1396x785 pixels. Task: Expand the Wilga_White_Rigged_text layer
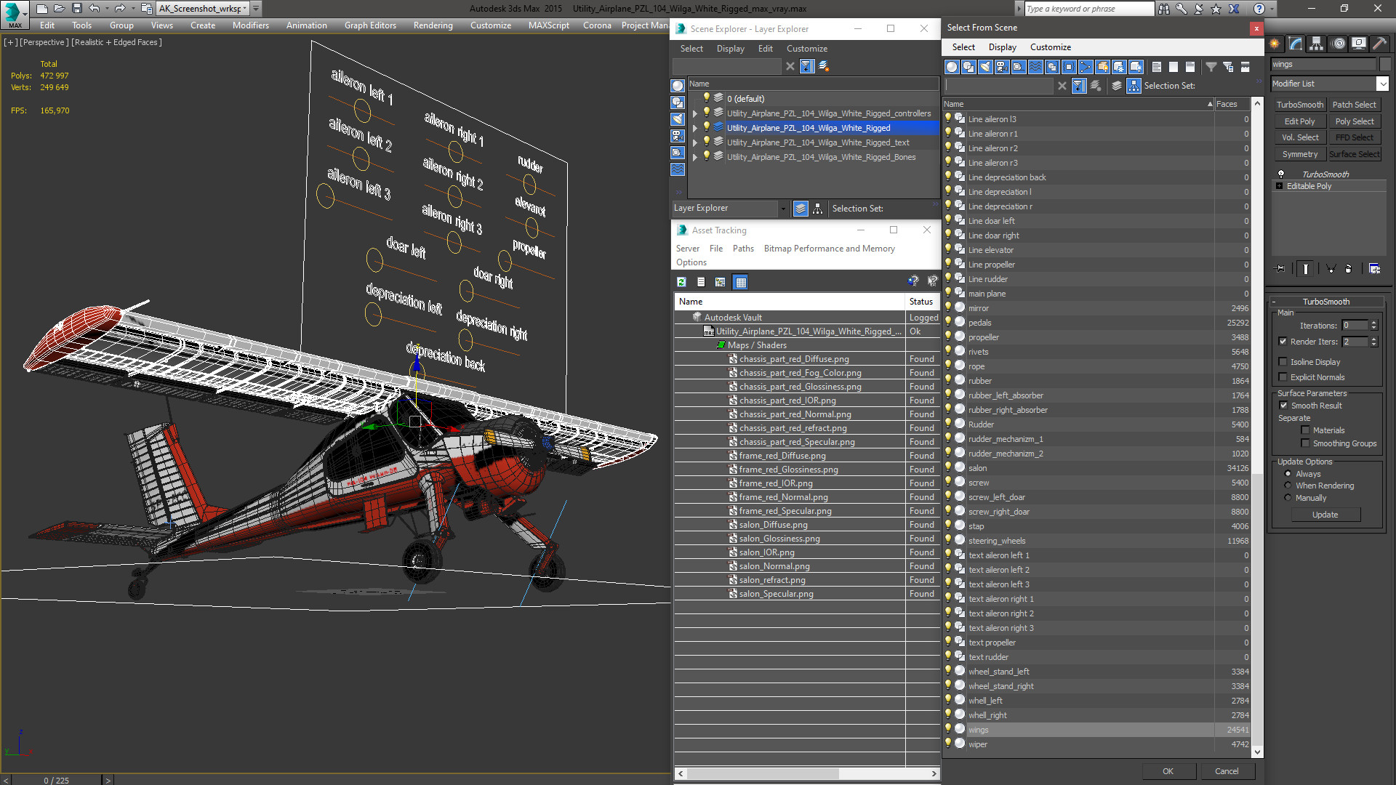[695, 142]
